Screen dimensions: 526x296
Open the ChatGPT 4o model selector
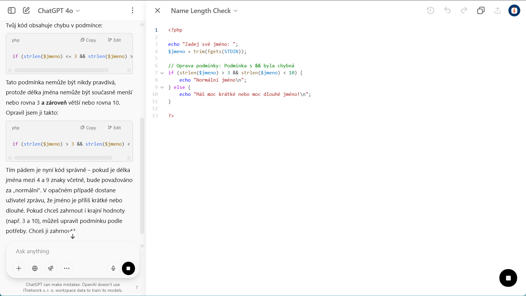59,11
